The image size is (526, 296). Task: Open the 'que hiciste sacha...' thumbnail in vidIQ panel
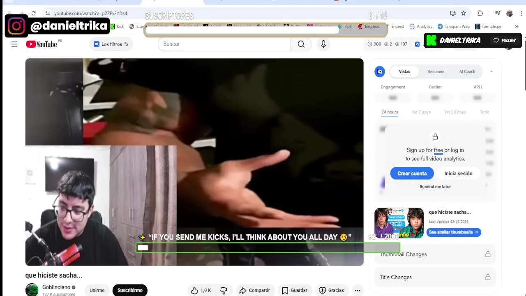click(399, 223)
